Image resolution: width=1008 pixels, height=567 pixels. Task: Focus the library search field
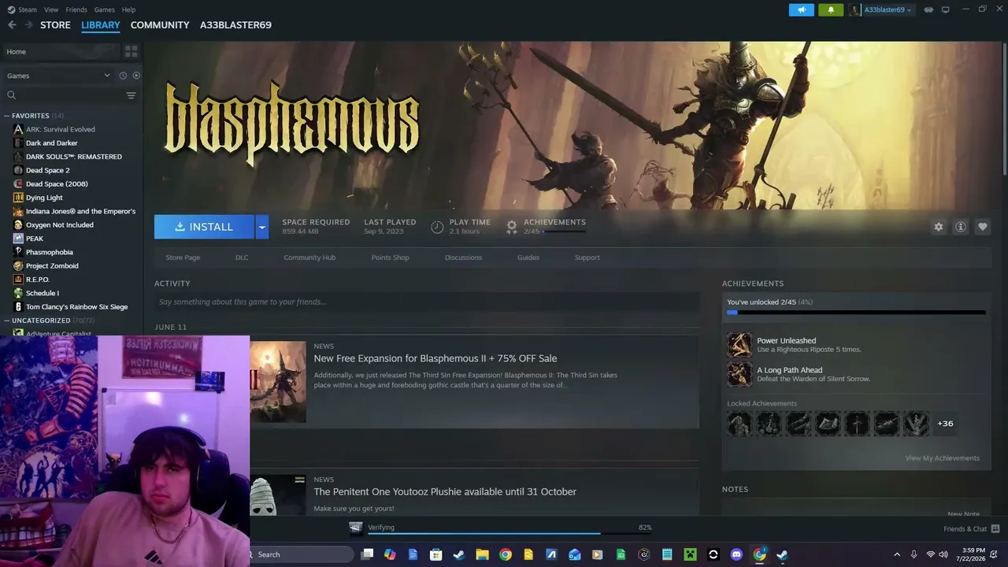(65, 95)
